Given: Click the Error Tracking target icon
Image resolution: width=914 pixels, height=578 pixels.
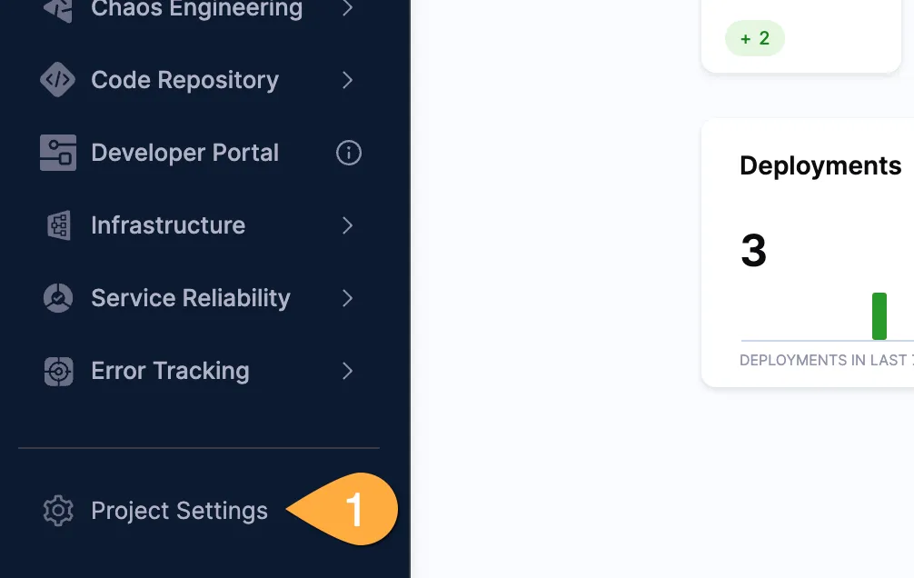Looking at the screenshot, I should click(x=58, y=371).
